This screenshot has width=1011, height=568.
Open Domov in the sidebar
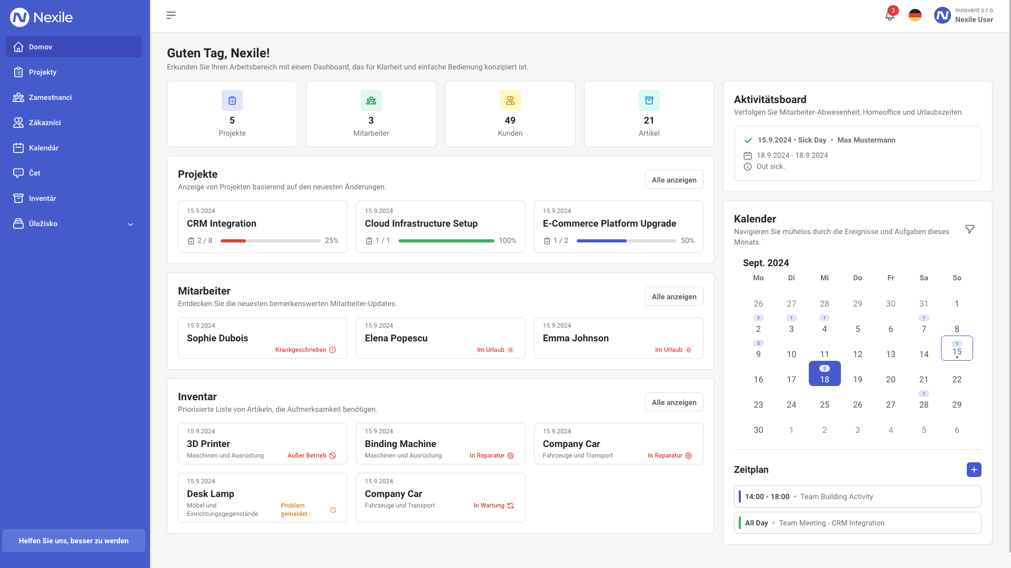pos(74,47)
